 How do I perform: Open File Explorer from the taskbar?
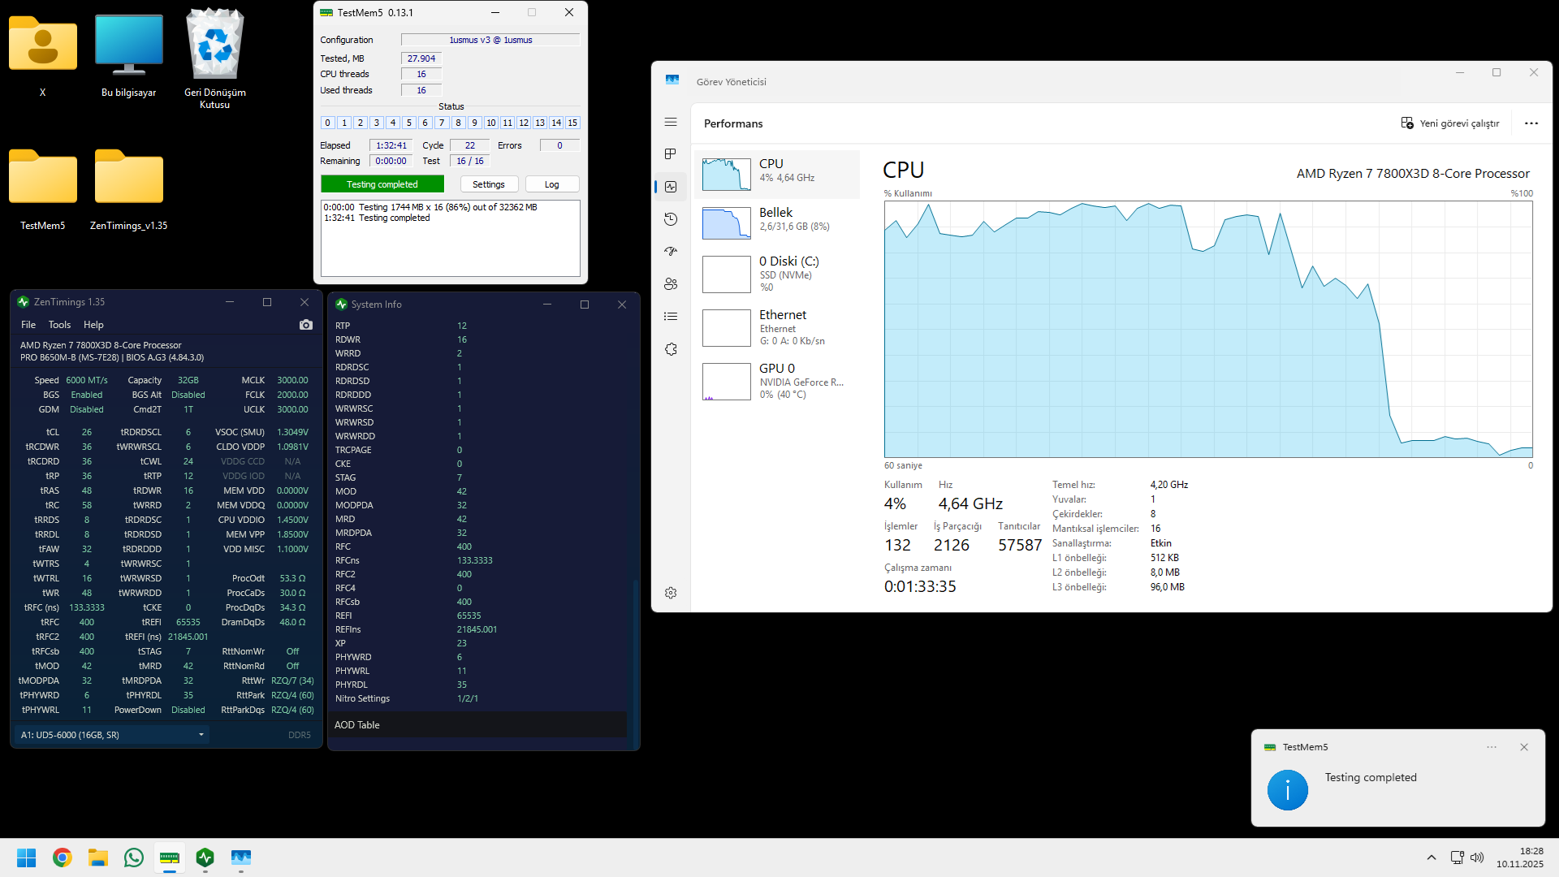98,858
